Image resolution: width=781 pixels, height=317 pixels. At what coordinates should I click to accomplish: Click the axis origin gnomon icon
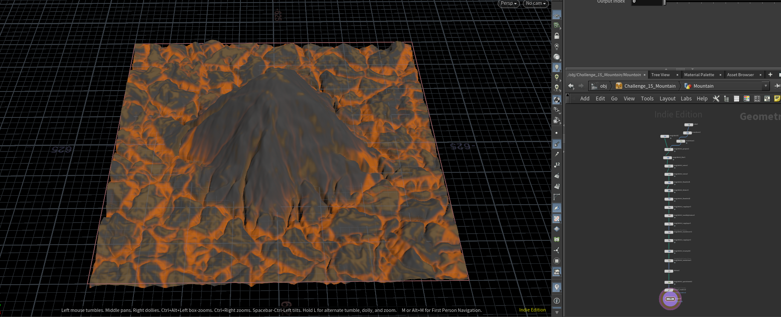coord(557,250)
